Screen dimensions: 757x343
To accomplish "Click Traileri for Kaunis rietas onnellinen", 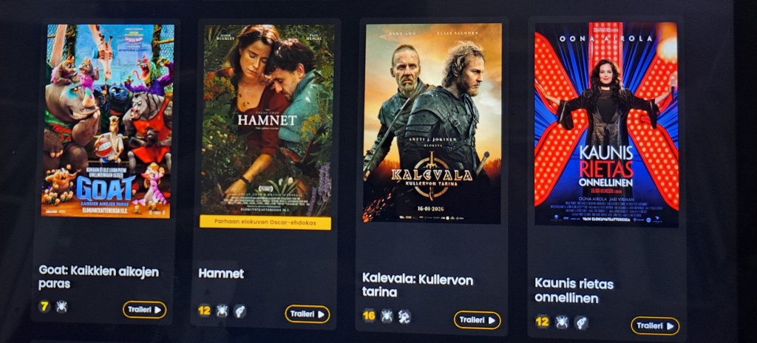I will click(x=655, y=325).
